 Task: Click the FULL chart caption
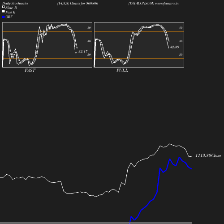pos(122,70)
